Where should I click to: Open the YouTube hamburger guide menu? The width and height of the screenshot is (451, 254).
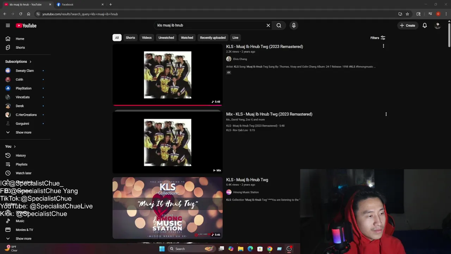(8, 25)
